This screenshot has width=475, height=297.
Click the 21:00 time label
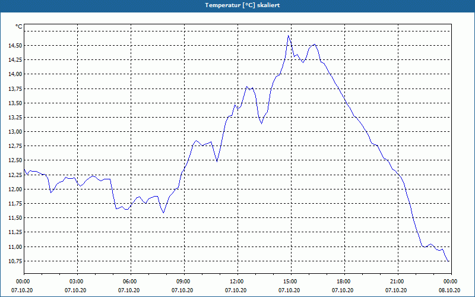(x=398, y=282)
